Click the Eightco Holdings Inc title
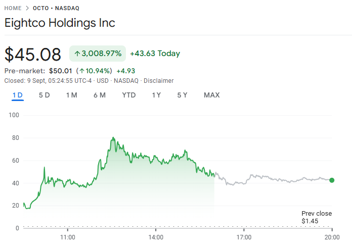 click(60, 23)
